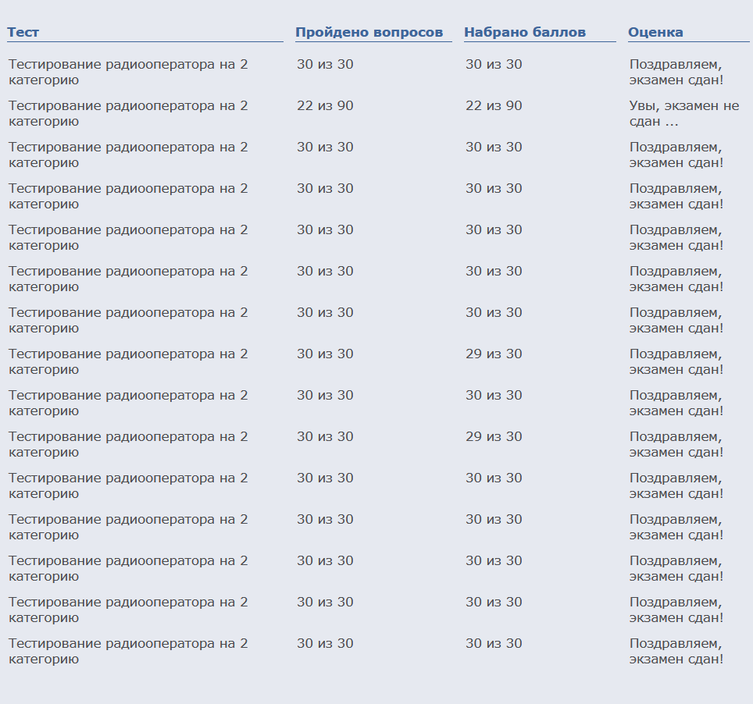
Task: Sort by the "Пройдено вопросов" column header
Action: pos(369,32)
